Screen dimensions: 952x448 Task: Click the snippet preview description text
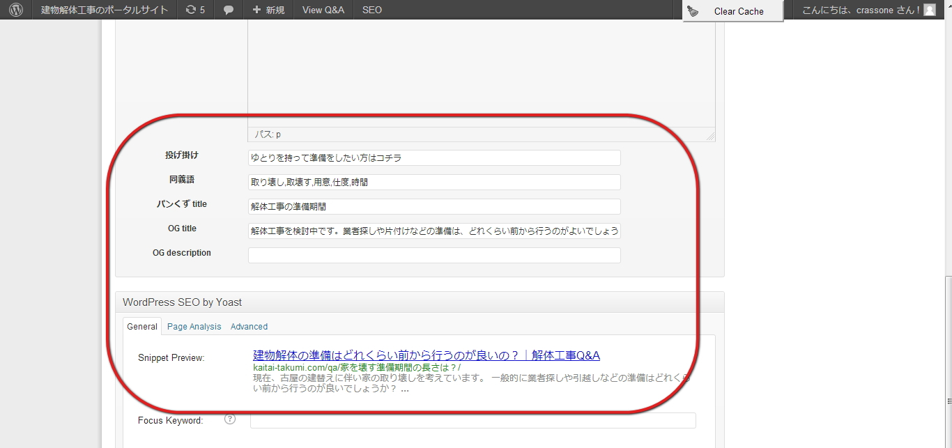[472, 383]
